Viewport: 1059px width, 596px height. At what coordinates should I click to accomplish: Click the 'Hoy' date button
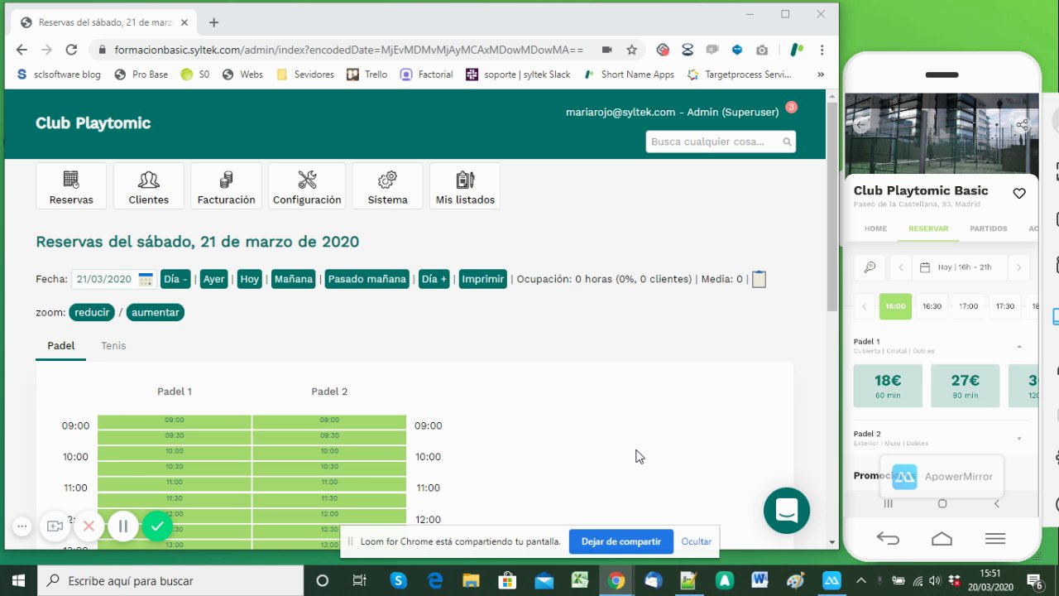[x=250, y=279]
